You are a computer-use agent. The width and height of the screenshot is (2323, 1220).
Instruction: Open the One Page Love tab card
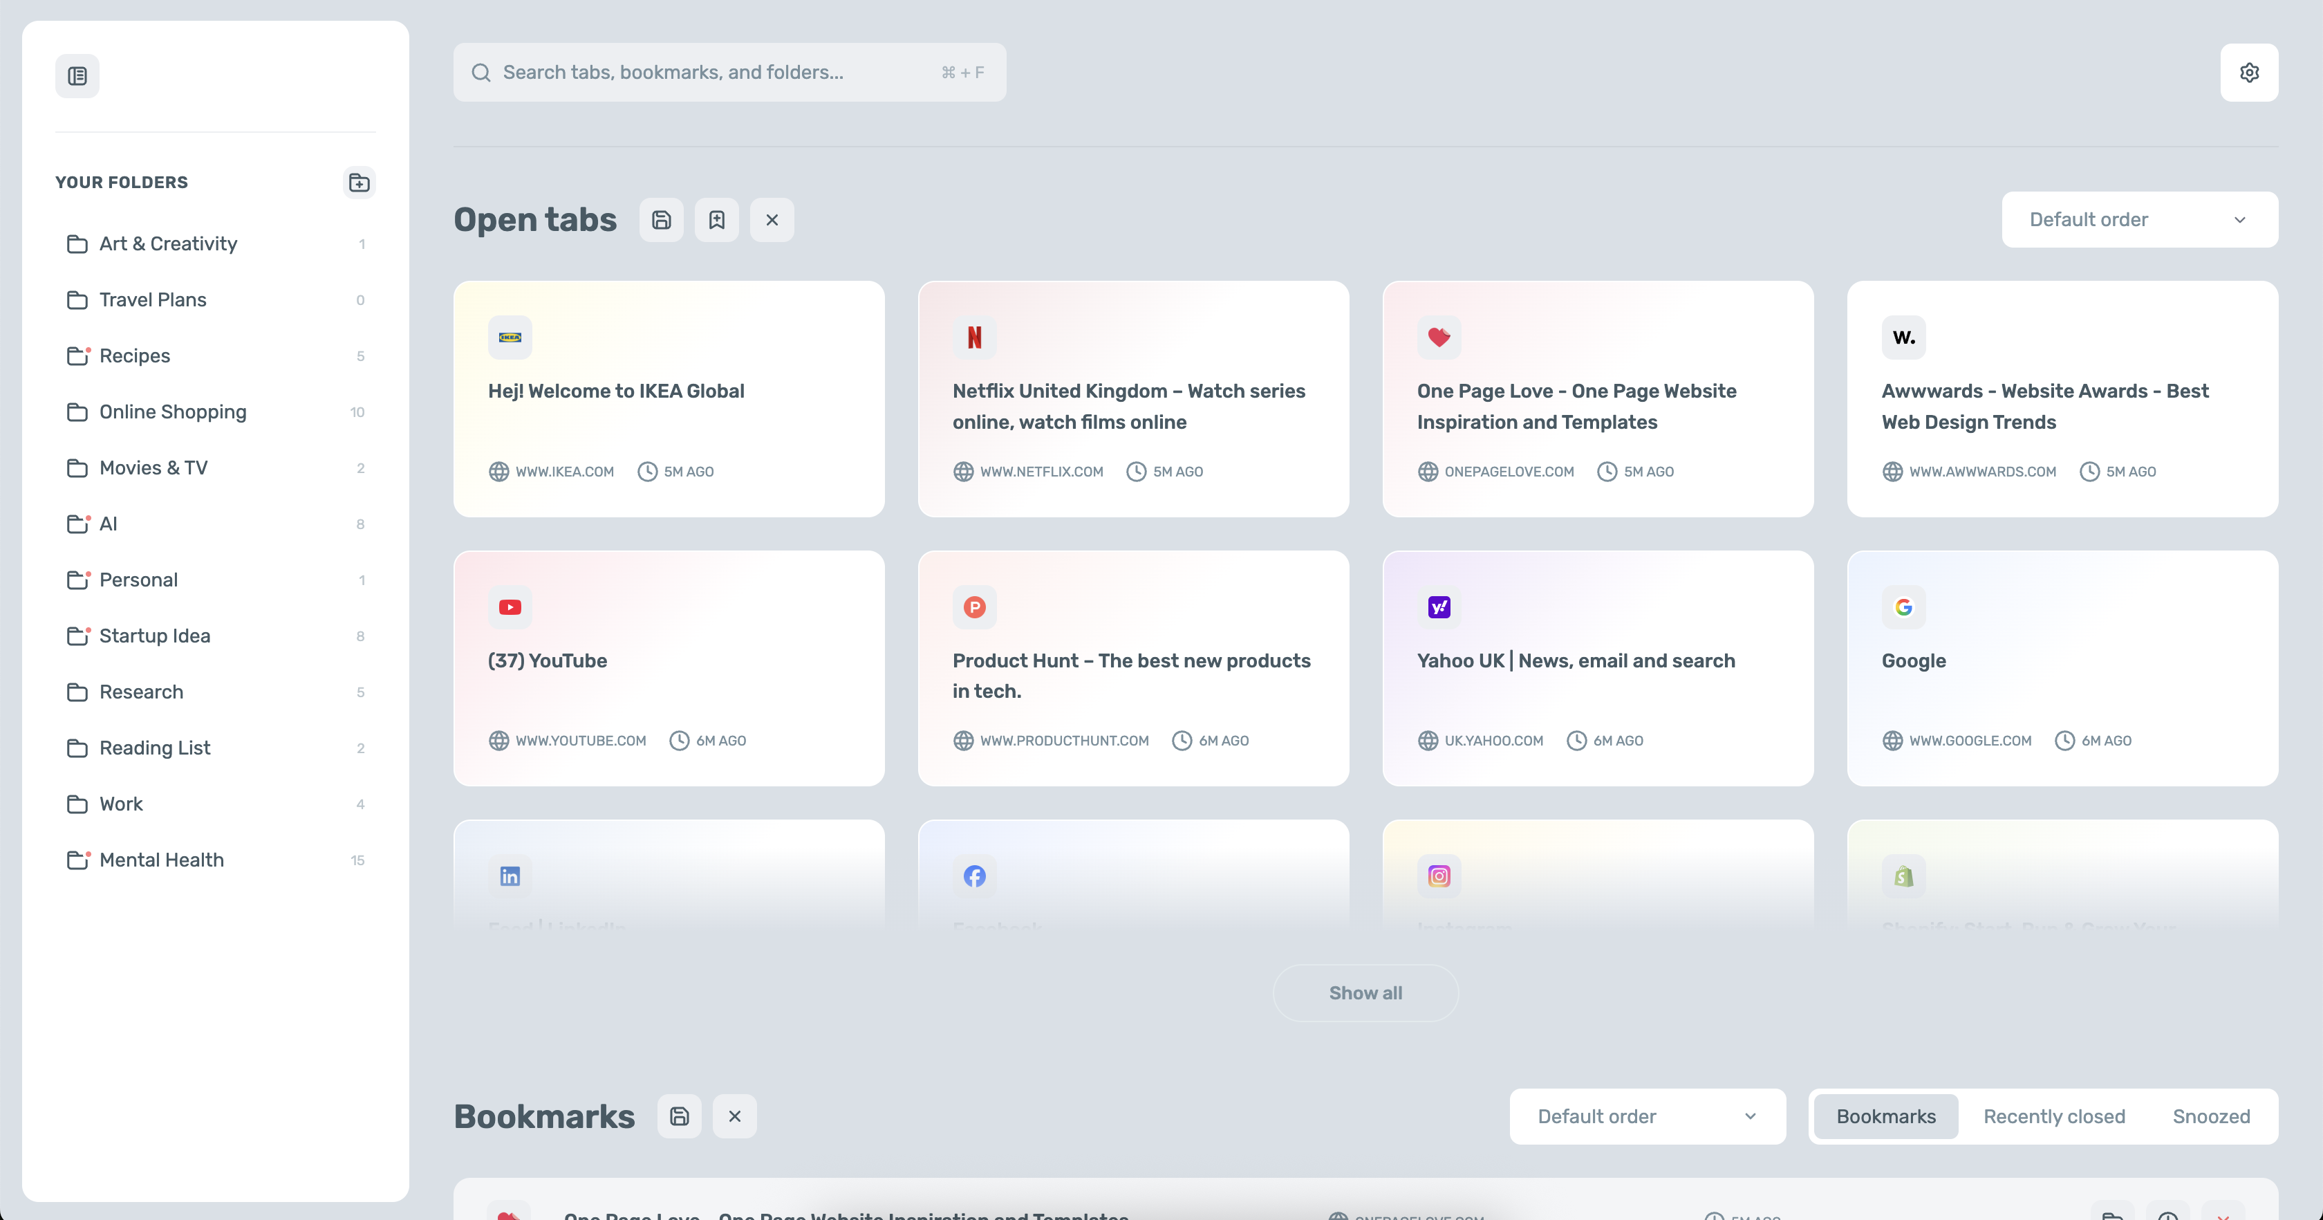click(1598, 399)
